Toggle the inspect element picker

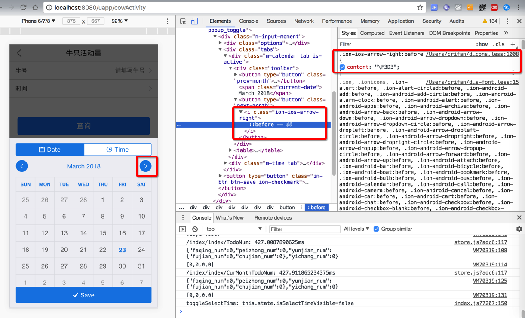[x=183, y=21]
